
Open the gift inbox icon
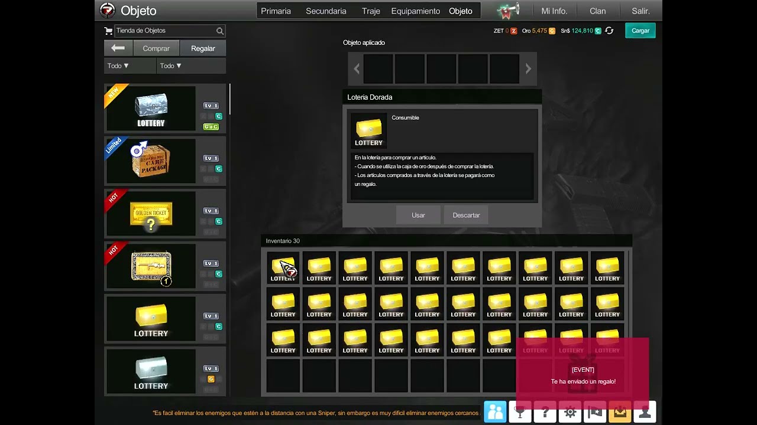620,411
